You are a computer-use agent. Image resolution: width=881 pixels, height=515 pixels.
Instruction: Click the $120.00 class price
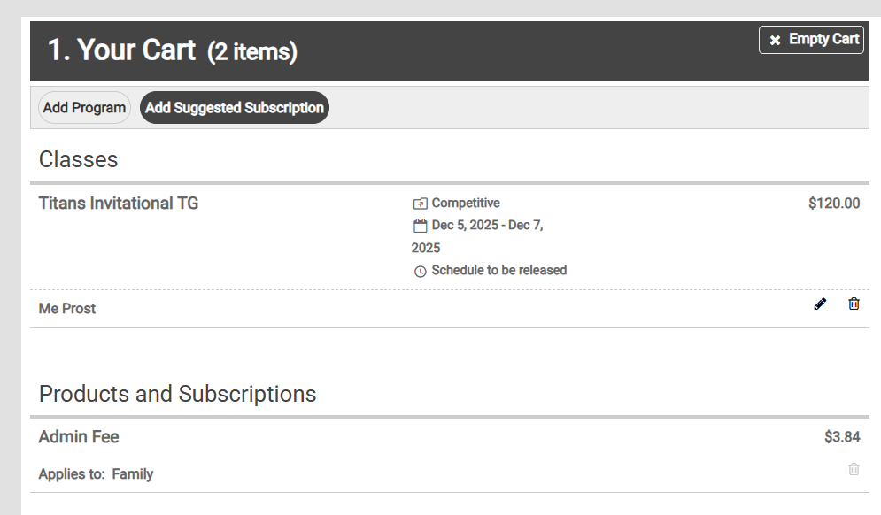[833, 204]
